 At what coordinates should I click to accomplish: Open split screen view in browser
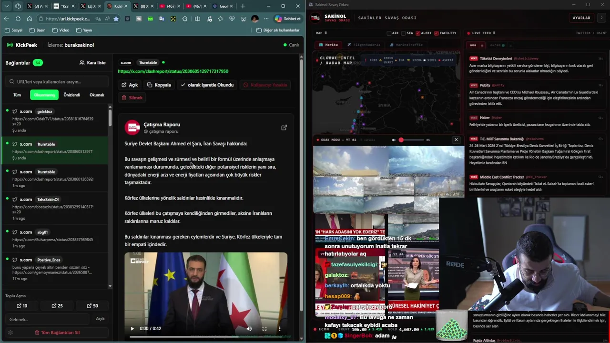pos(197,19)
